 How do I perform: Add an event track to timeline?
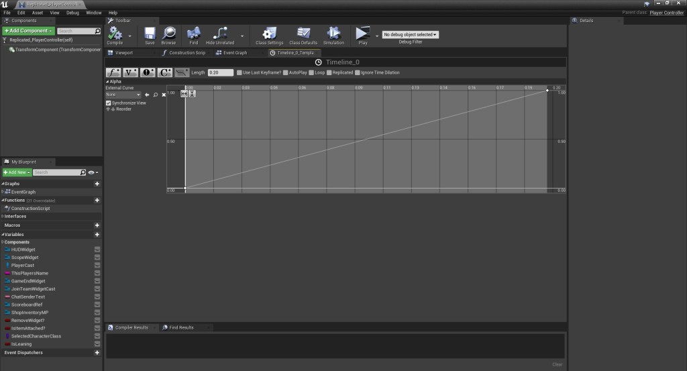coord(148,72)
